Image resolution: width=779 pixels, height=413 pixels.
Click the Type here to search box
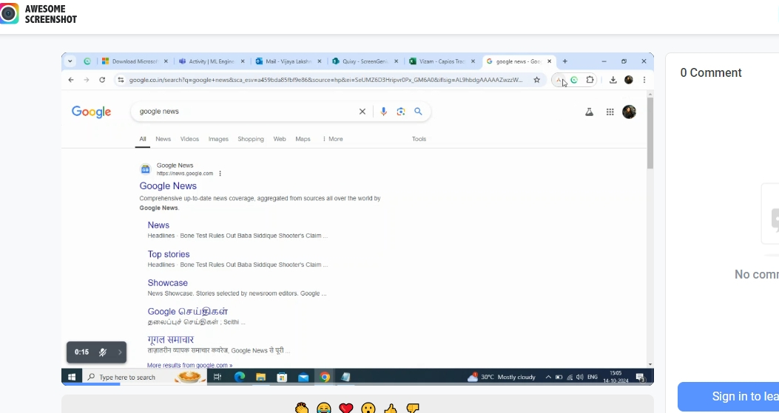[144, 378]
